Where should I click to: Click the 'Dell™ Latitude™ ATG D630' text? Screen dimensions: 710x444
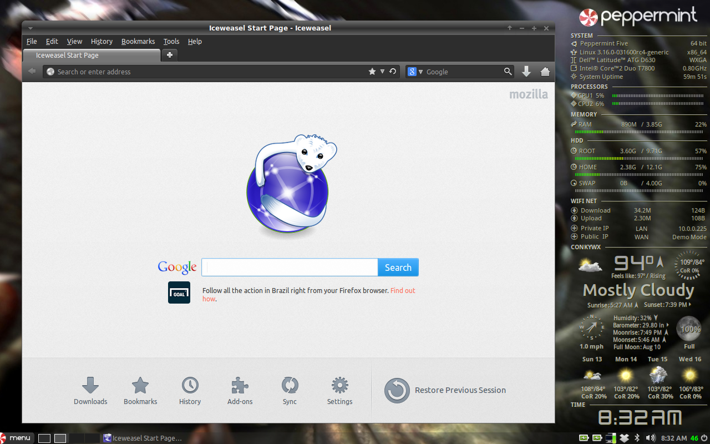617,60
